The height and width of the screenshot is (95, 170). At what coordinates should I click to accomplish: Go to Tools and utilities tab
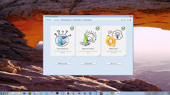[x=87, y=20]
